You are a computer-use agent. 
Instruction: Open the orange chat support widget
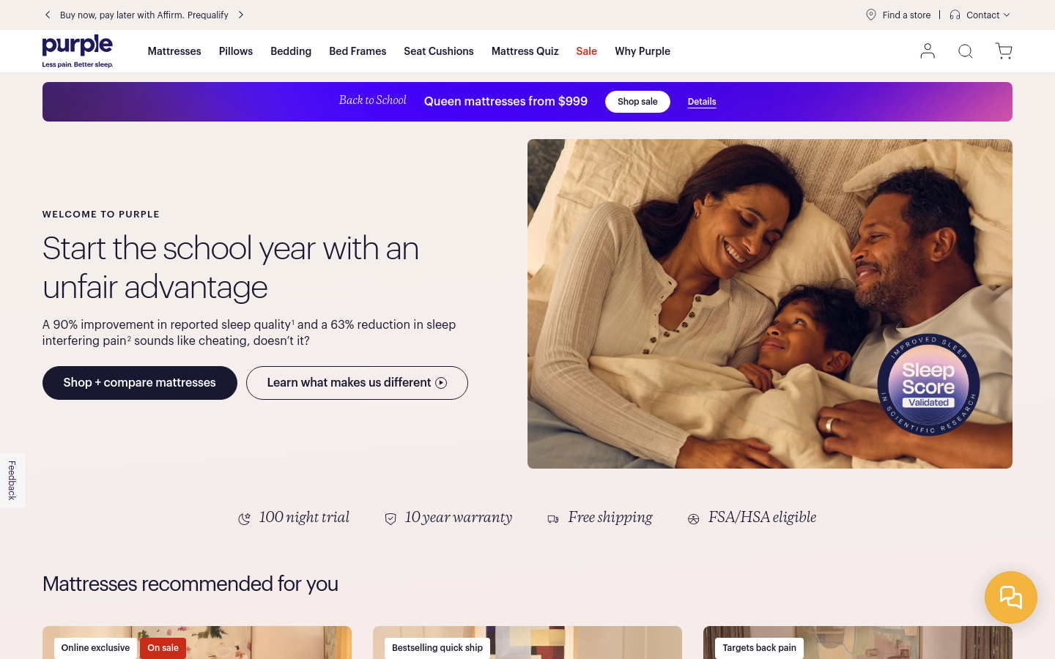pyautogui.click(x=1011, y=597)
